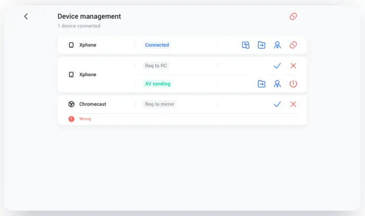365x216 pixels.
Task: Open screen mirror icon in Connected Xphone row
Action: tap(246, 45)
